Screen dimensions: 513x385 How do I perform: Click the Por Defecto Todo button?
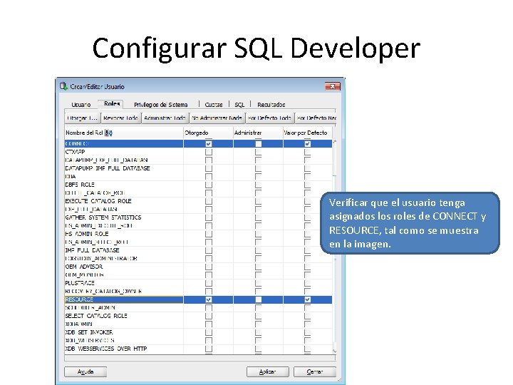click(269, 118)
